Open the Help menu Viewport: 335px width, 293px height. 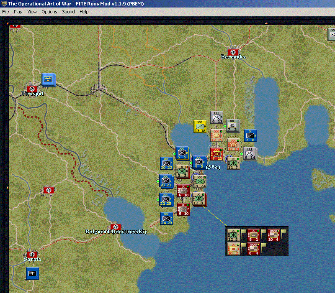pos(84,12)
